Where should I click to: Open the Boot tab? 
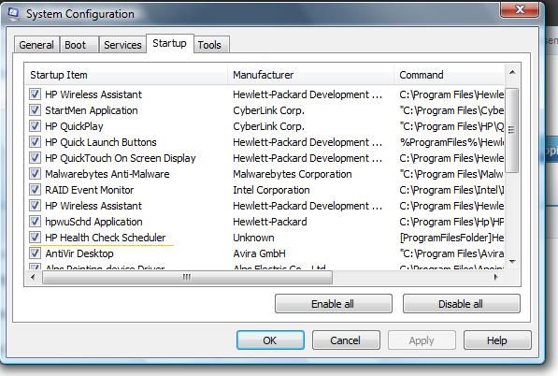point(79,45)
